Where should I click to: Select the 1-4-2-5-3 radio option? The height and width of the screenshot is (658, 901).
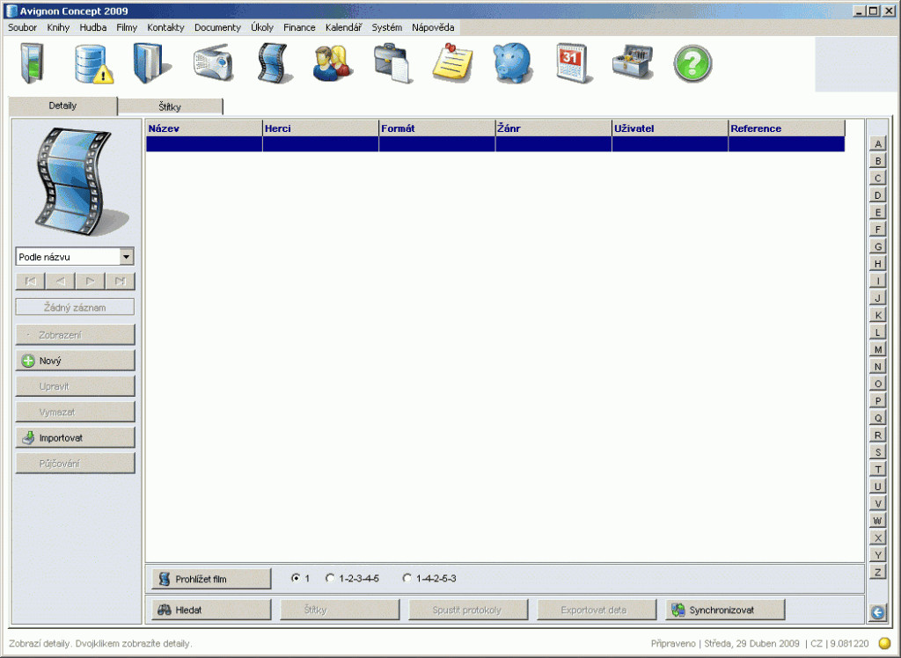point(407,578)
